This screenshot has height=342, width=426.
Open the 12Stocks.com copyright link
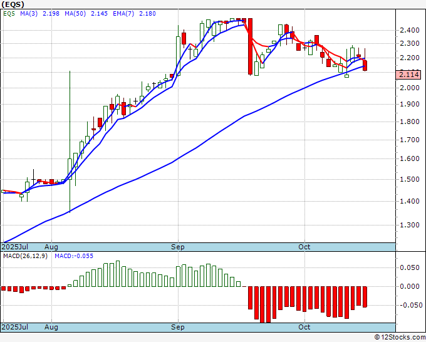(x=400, y=338)
